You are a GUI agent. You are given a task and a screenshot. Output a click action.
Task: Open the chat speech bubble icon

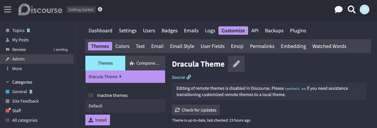click(338, 10)
